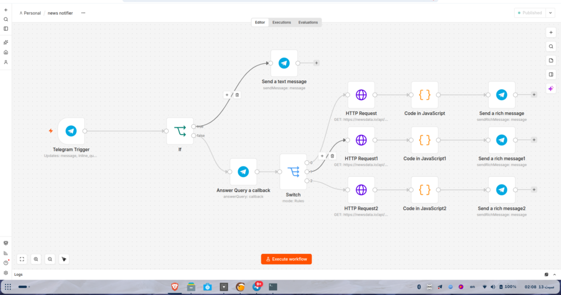Open the volume control in system tray
Image resolution: width=561 pixels, height=295 pixels.
[x=493, y=287]
